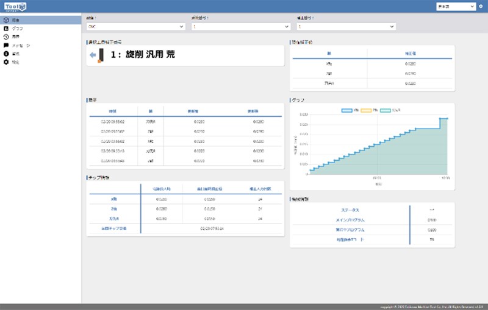Click the small gear icon in top-right header
488x310 pixels.
click(x=481, y=6)
